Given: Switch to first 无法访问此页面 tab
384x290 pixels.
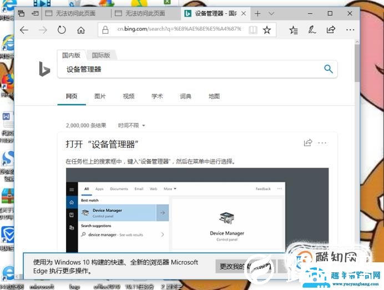Looking at the screenshot, I should [77, 13].
